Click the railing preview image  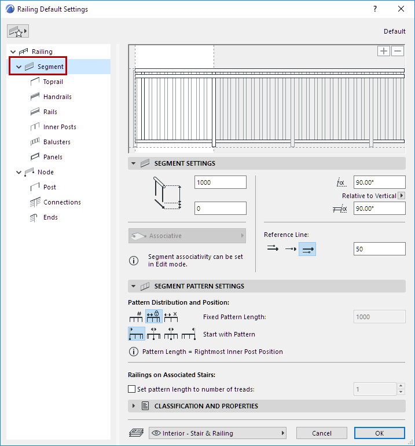click(267, 99)
